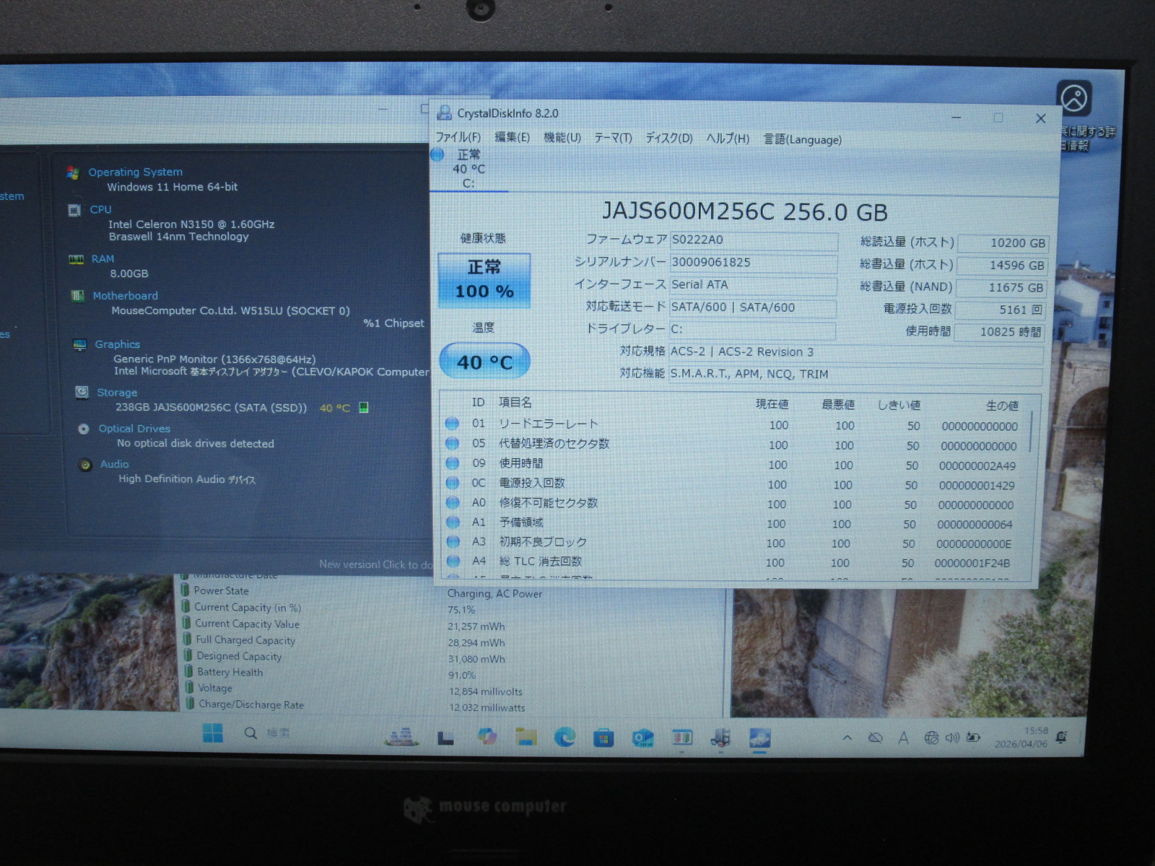
Task: Open File Explorer from the taskbar
Action: pos(526,737)
